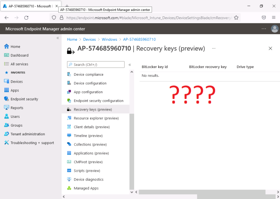The image size is (280, 199).
Task: Open the Endpoint security icon
Action: pos(6,99)
